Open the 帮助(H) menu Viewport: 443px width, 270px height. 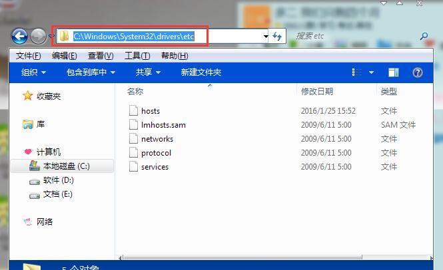(x=175, y=56)
